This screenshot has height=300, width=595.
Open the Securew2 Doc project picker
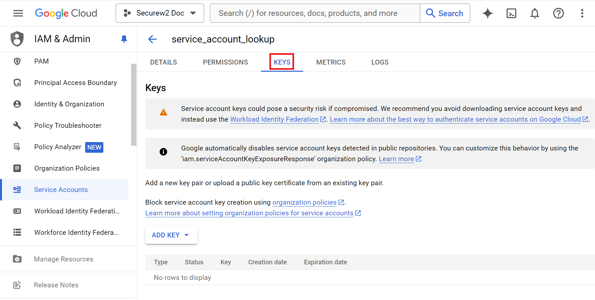coord(160,13)
